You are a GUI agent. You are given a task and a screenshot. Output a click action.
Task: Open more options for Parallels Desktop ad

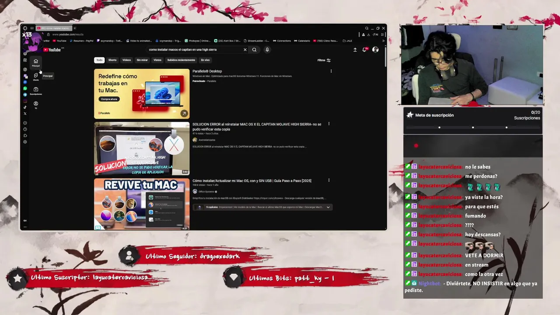331,71
